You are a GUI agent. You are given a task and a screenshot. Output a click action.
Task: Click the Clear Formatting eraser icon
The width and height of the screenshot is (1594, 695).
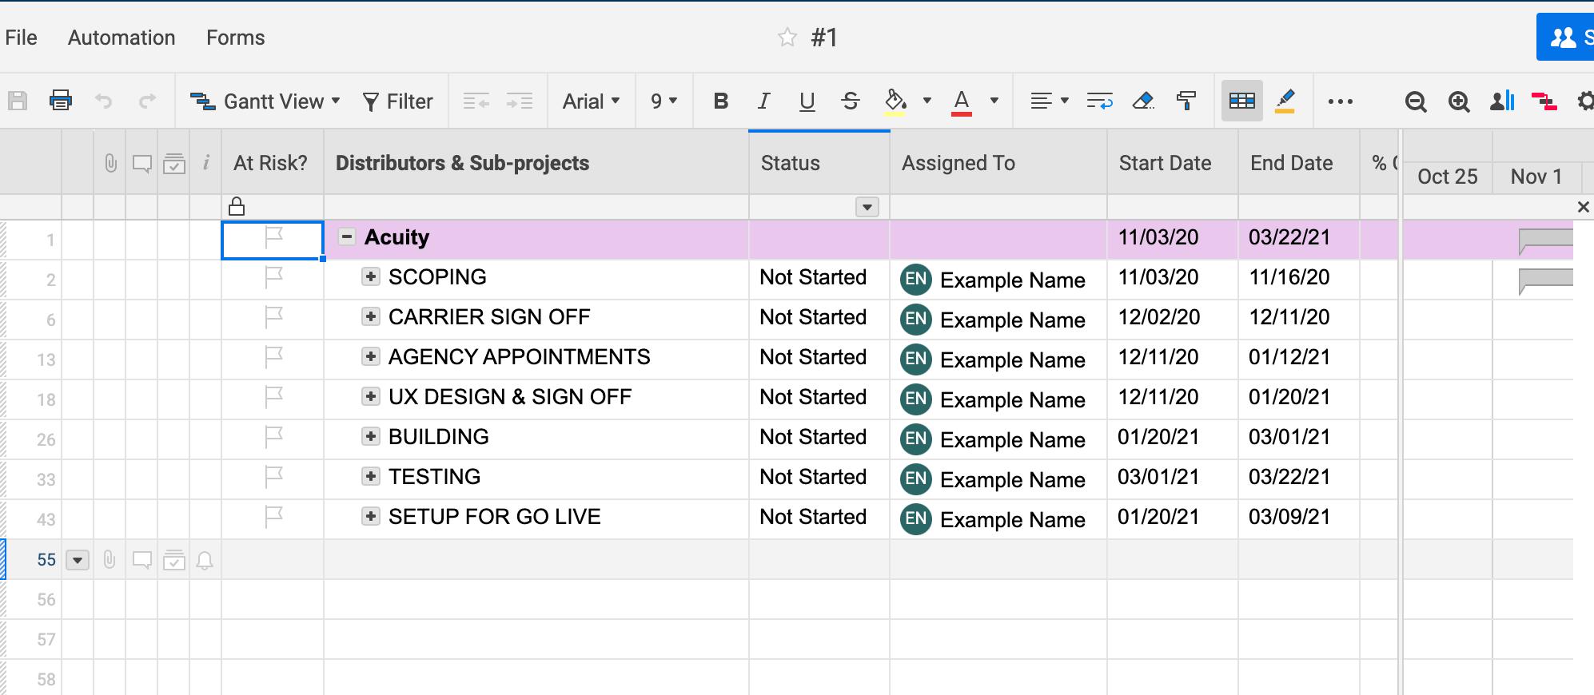pos(1143,101)
